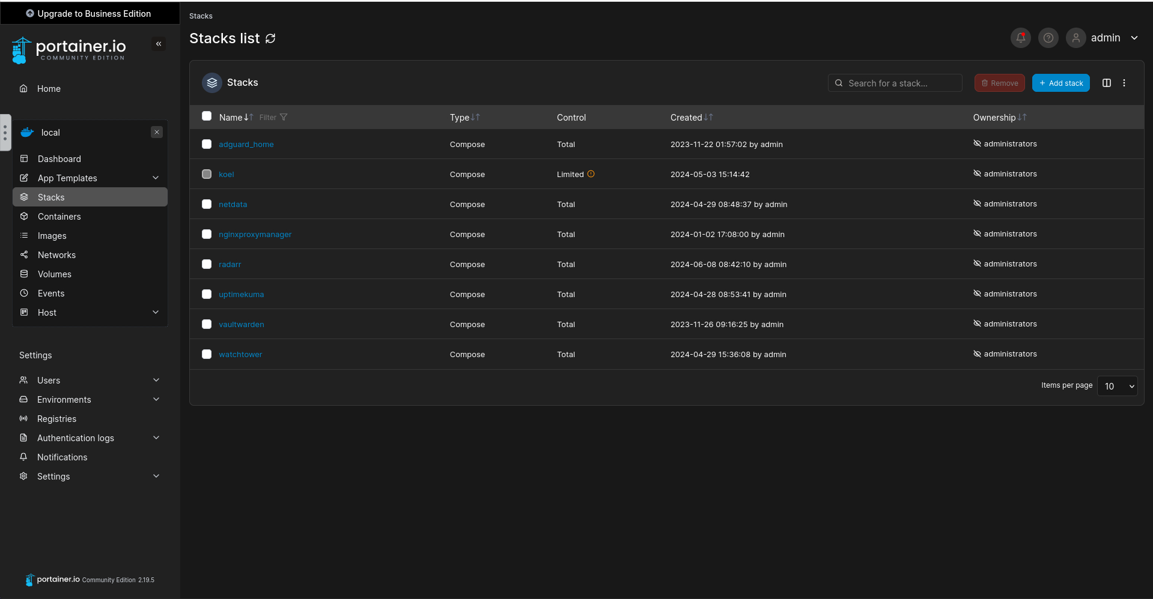Open the radarr stack link
The width and height of the screenshot is (1153, 599).
click(x=230, y=264)
